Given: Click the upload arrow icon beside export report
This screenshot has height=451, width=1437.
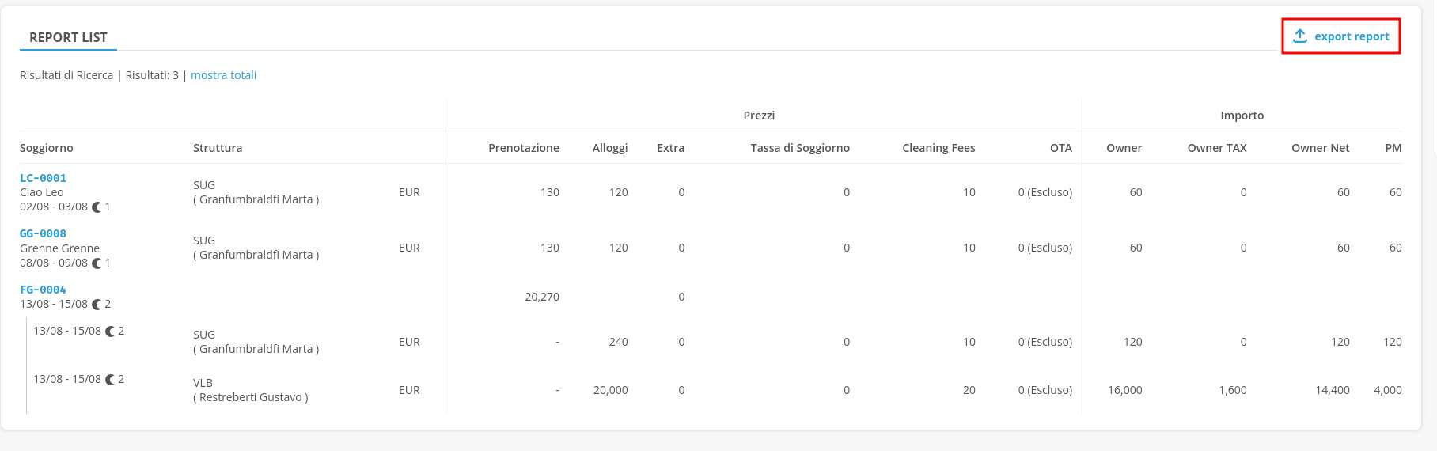Looking at the screenshot, I should [x=1299, y=36].
